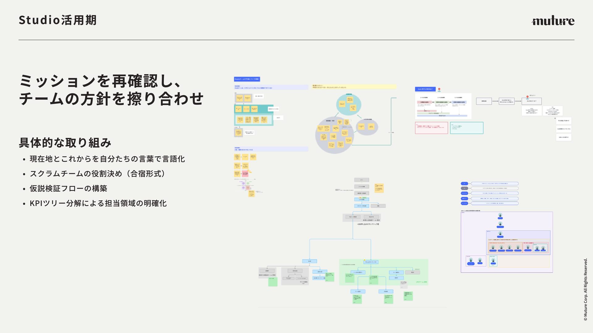Click the Studio活用期 slide title

point(58,20)
